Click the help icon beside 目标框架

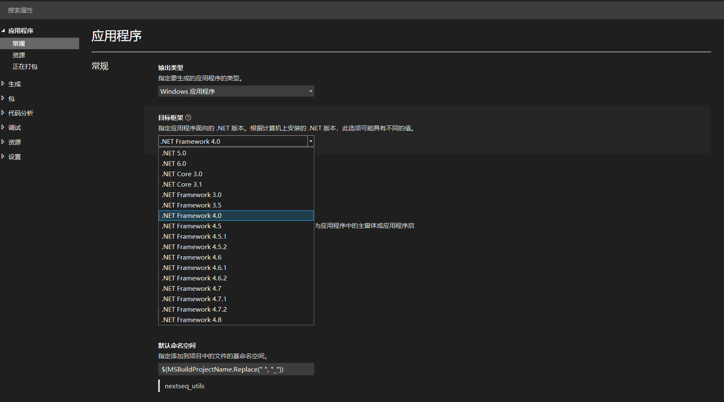188,117
